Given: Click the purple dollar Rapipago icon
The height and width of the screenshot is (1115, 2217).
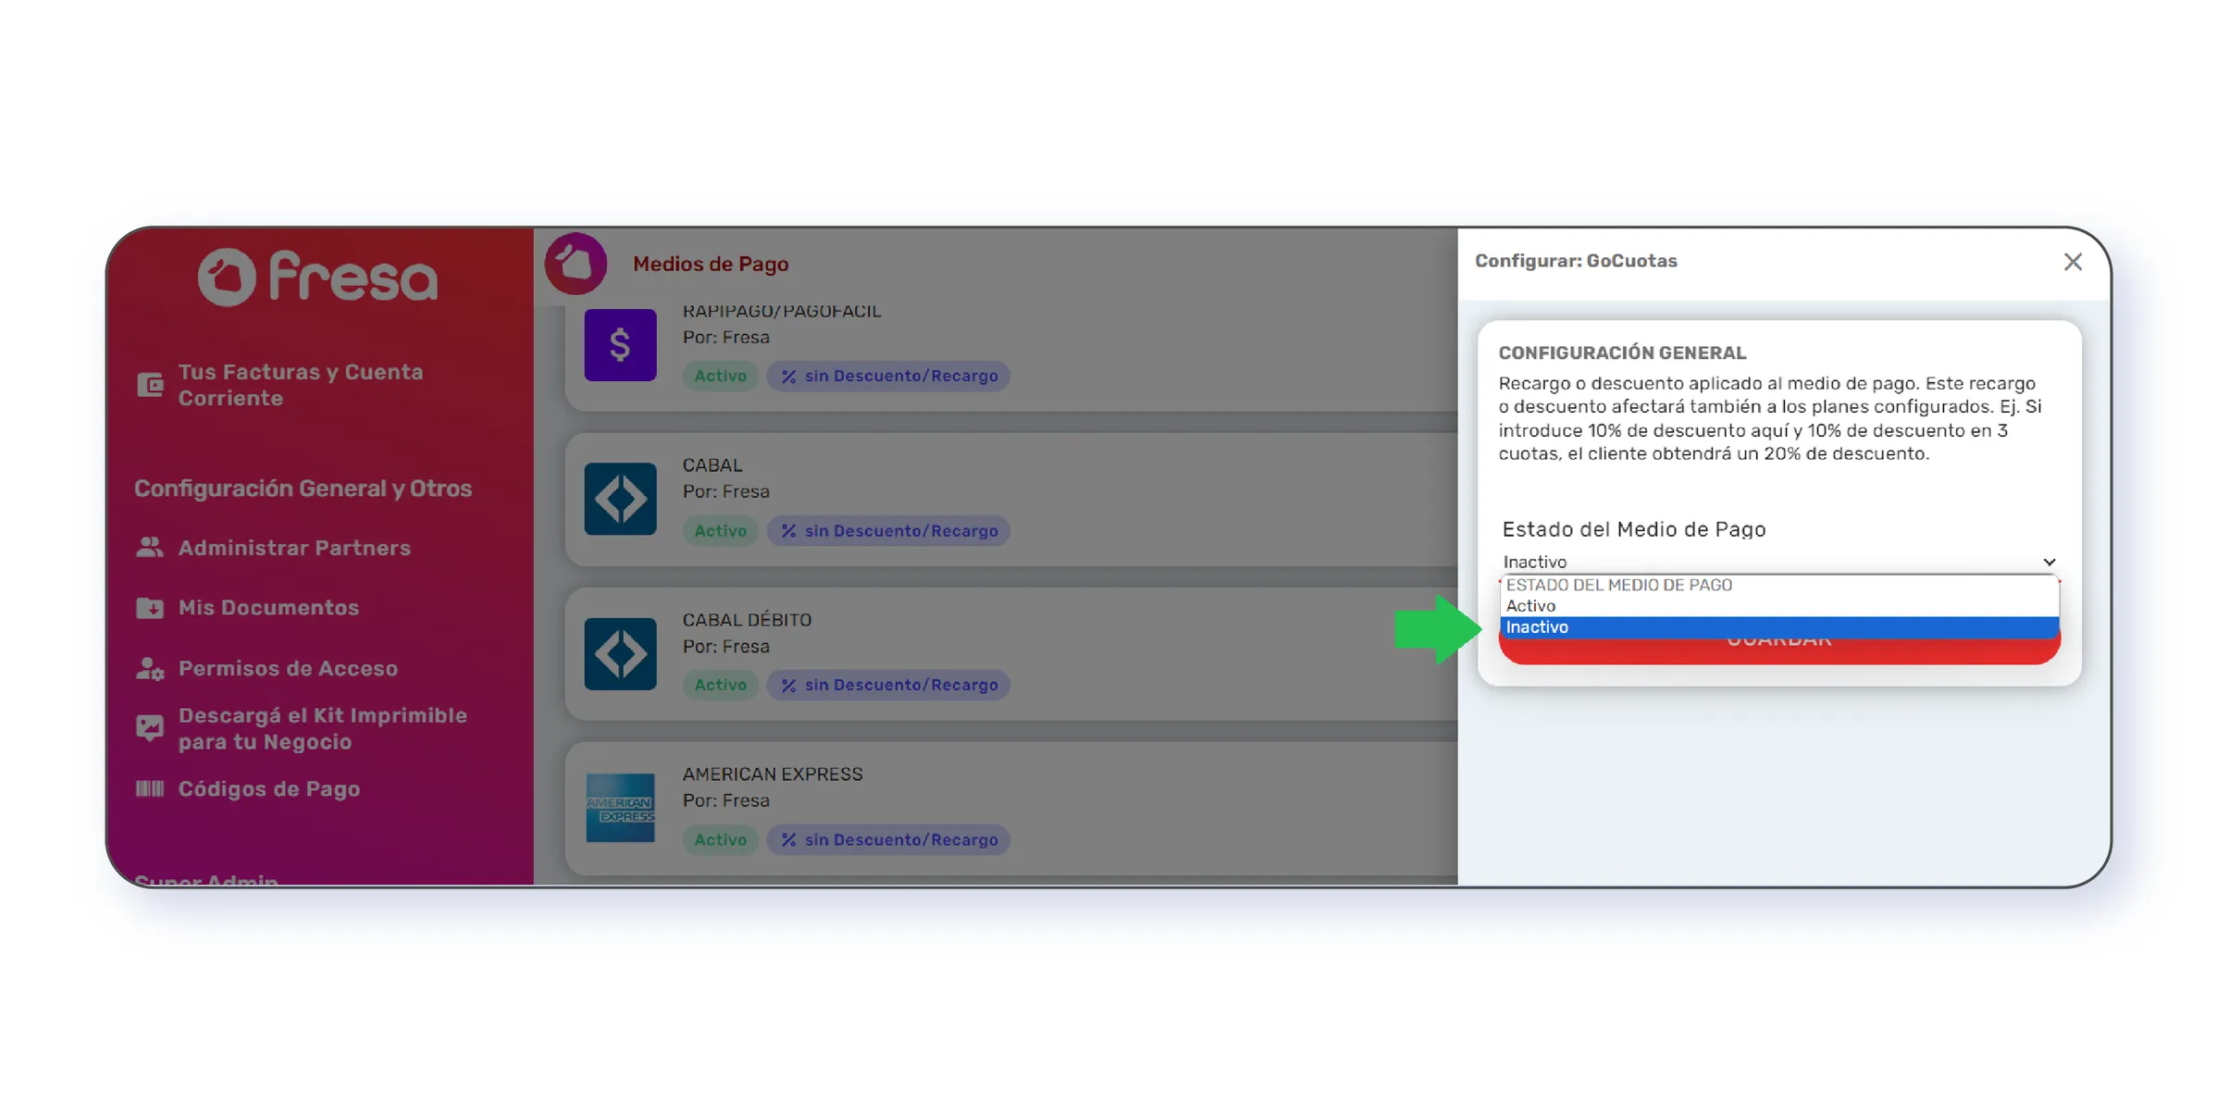Looking at the screenshot, I should point(620,344).
